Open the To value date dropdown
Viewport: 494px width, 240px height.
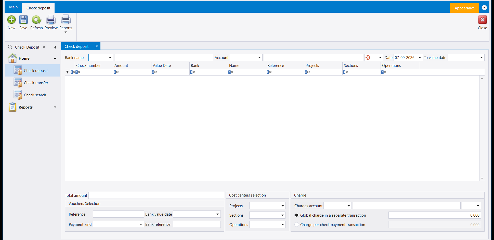pos(482,58)
